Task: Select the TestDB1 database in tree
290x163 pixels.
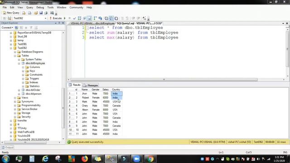Action: pyautogui.click(x=22, y=44)
